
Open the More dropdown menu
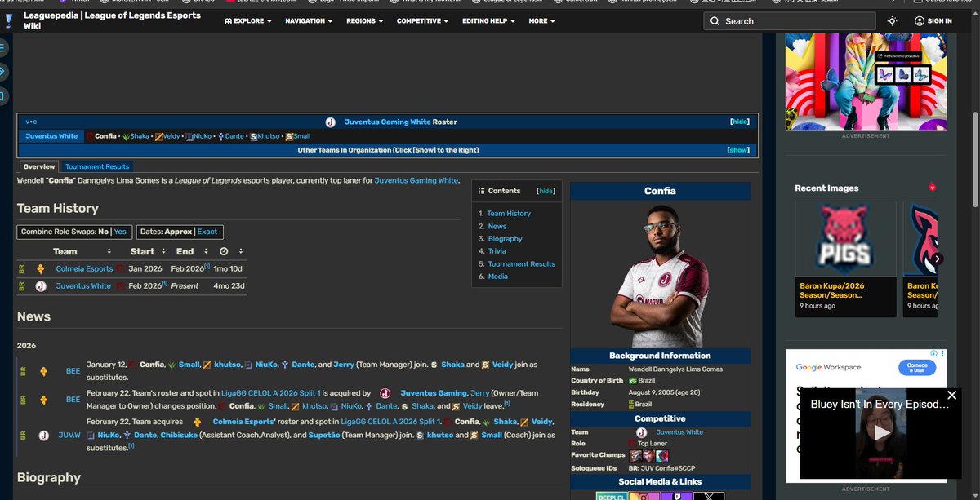541,20
